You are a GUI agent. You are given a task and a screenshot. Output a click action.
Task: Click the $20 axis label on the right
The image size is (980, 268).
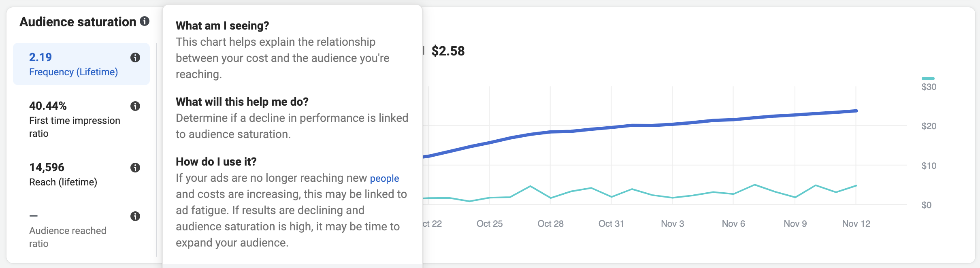(929, 126)
